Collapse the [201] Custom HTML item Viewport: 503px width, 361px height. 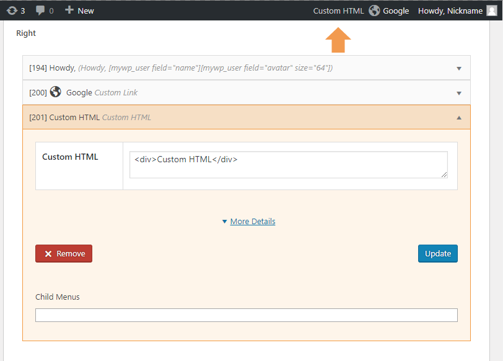click(459, 116)
